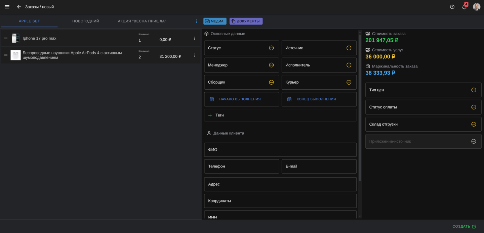Click the Медиа button

215,21
